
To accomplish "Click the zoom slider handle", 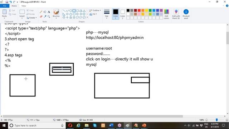I will point(217,120).
